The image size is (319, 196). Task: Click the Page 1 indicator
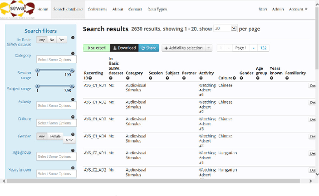point(241,48)
